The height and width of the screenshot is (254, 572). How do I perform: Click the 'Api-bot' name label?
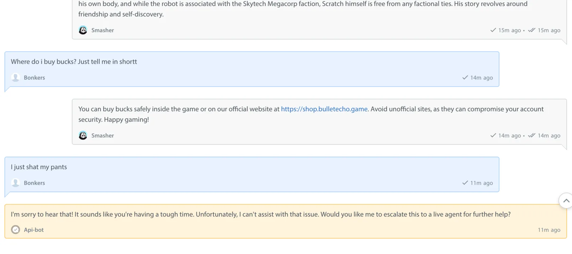click(34, 230)
